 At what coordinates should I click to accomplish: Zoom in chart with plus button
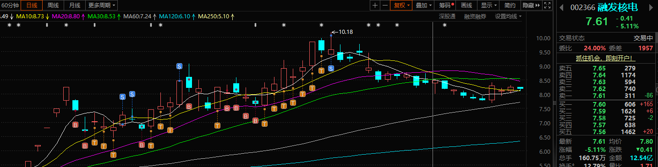coord(375,5)
